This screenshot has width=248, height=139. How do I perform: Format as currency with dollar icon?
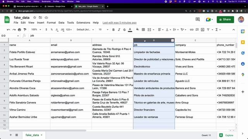[46, 30]
